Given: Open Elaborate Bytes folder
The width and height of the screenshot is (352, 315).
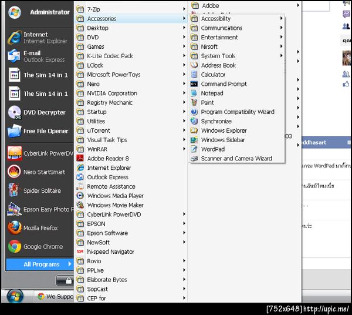Looking at the screenshot, I should click(x=131, y=280).
